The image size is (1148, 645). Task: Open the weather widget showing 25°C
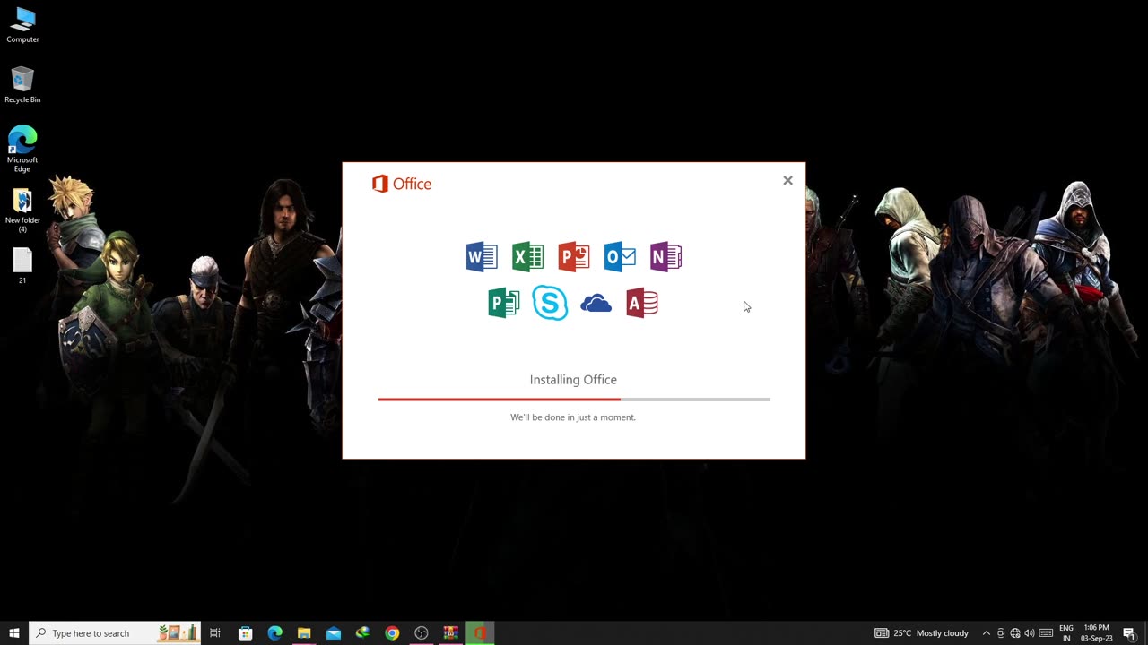click(922, 633)
